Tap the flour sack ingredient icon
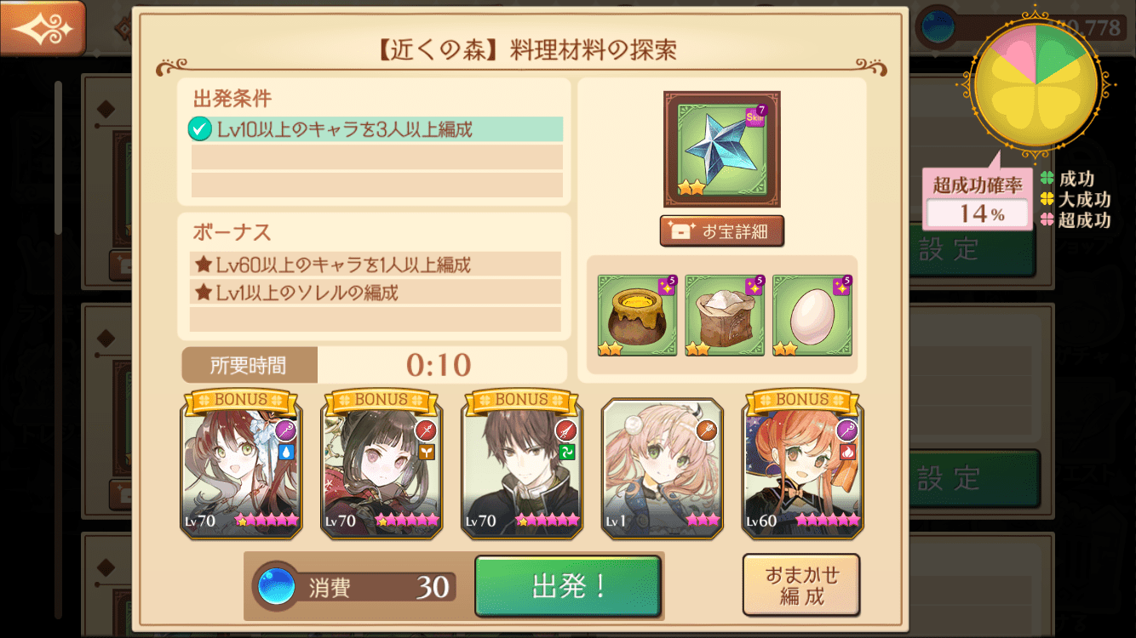 point(725,315)
